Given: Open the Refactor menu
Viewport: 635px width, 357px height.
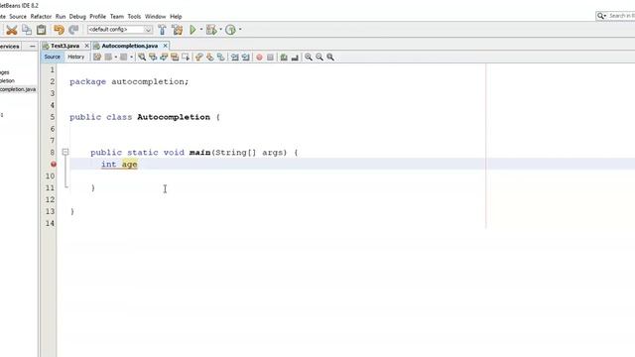Looking at the screenshot, I should coord(41,17).
